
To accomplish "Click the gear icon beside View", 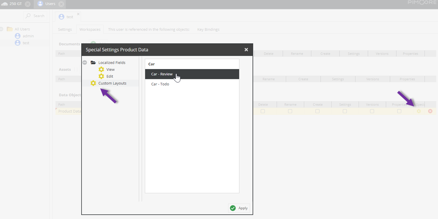I will pyautogui.click(x=101, y=69).
